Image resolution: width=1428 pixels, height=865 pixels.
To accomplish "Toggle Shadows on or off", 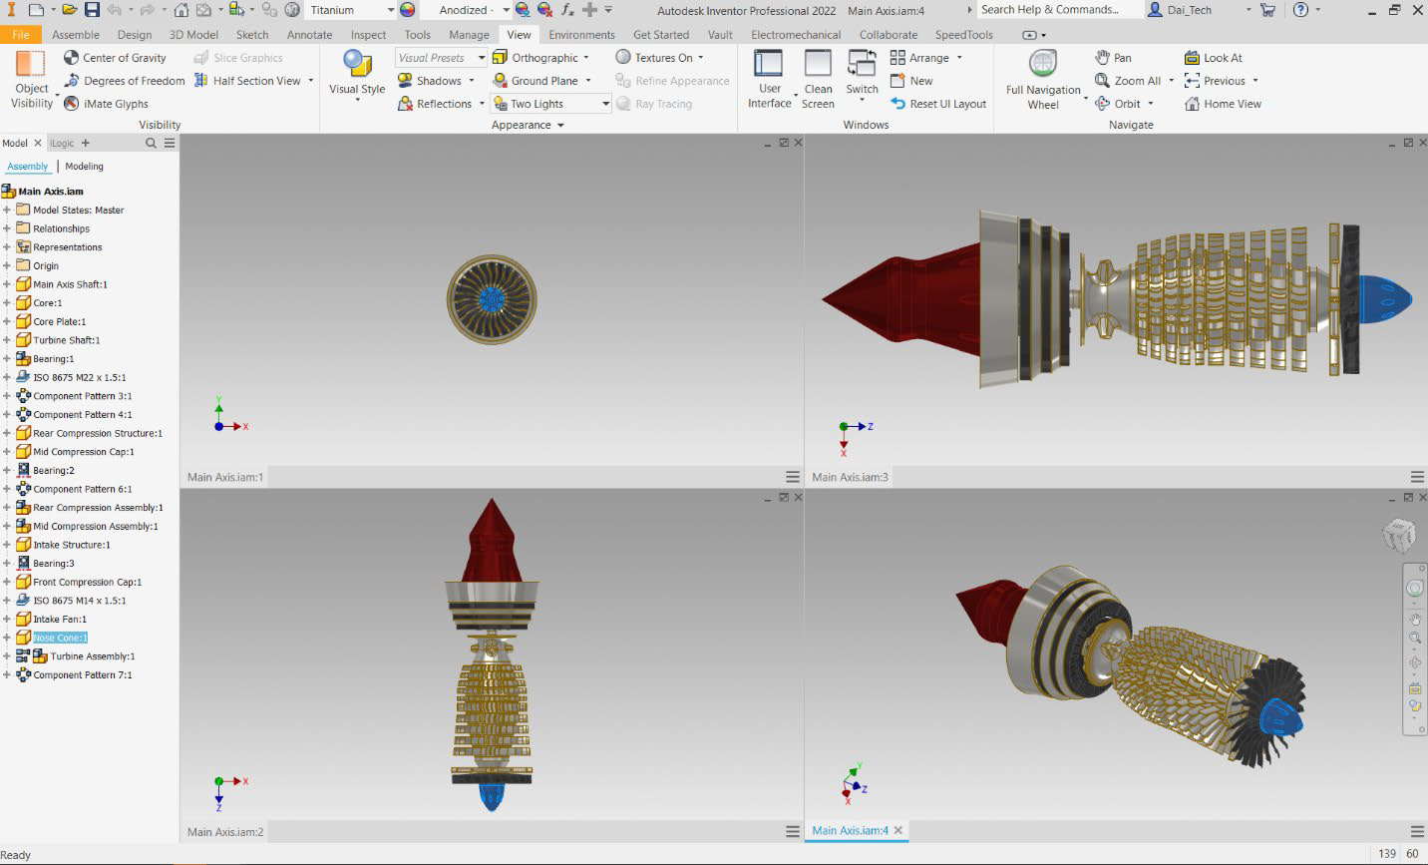I will (430, 81).
